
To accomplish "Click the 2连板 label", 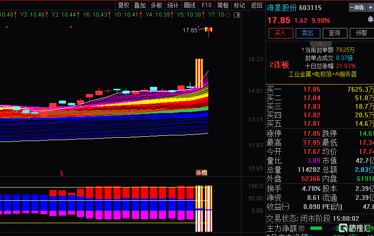I will tap(279, 65).
